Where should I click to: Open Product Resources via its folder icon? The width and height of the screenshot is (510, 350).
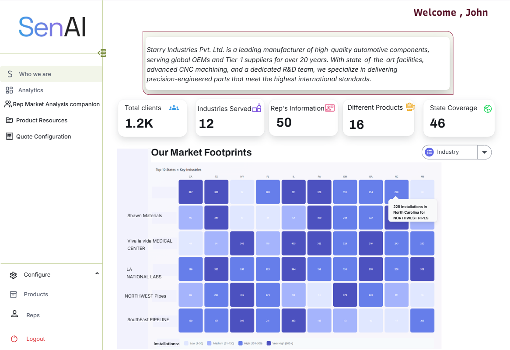pos(10,120)
